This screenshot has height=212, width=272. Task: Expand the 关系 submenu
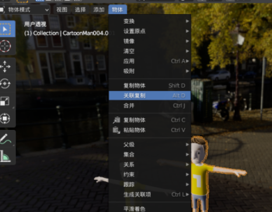click(x=149, y=165)
